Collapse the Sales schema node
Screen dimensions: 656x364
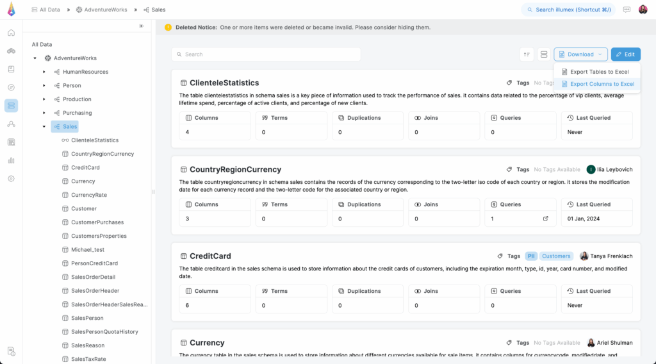[x=44, y=127]
